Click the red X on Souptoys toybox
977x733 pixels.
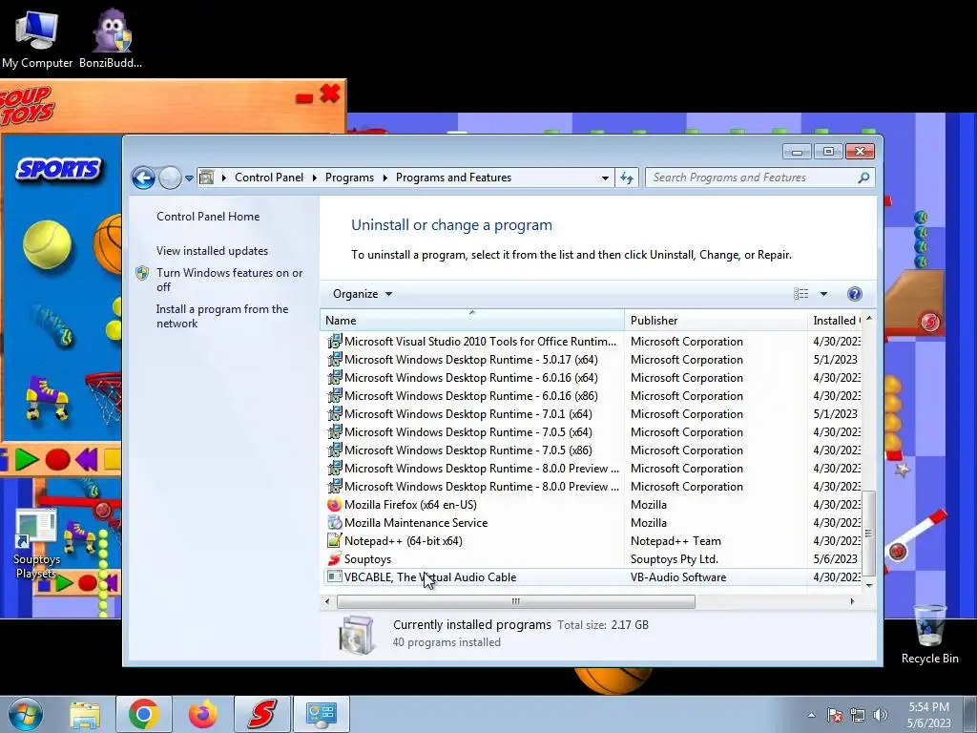329,94
